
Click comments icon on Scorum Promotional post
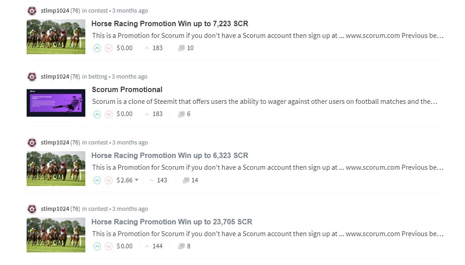[181, 114]
